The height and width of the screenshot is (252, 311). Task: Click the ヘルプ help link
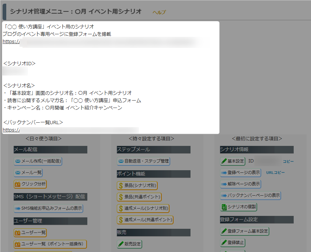(x=159, y=12)
